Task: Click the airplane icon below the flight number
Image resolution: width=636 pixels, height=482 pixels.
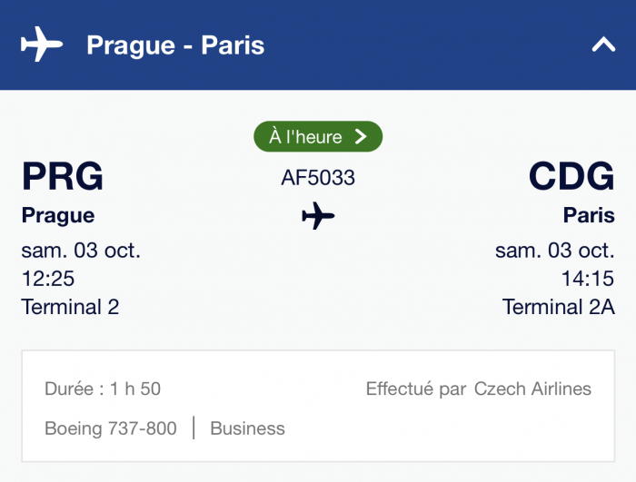Action: pos(318,216)
